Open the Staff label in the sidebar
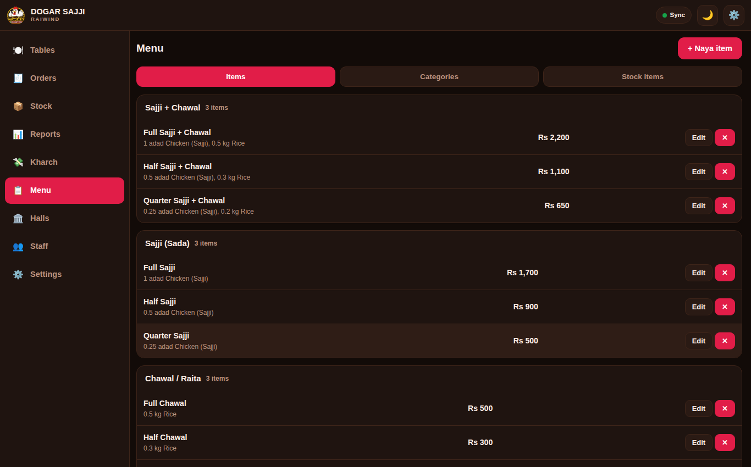The width and height of the screenshot is (751, 467). click(x=39, y=246)
